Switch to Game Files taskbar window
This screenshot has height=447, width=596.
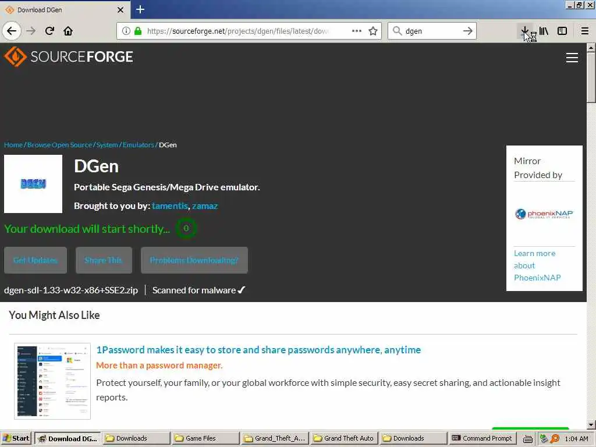[x=205, y=438]
